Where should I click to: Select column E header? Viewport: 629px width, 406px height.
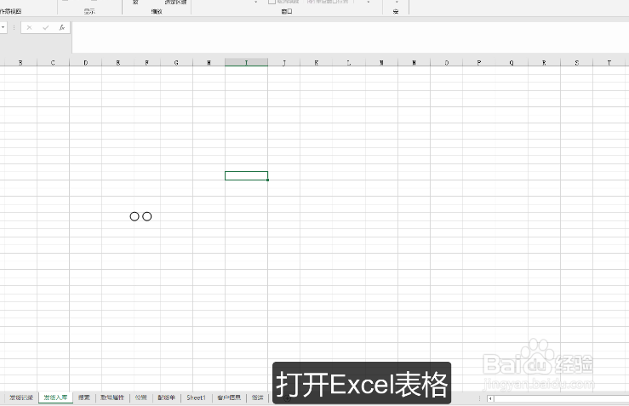click(118, 63)
